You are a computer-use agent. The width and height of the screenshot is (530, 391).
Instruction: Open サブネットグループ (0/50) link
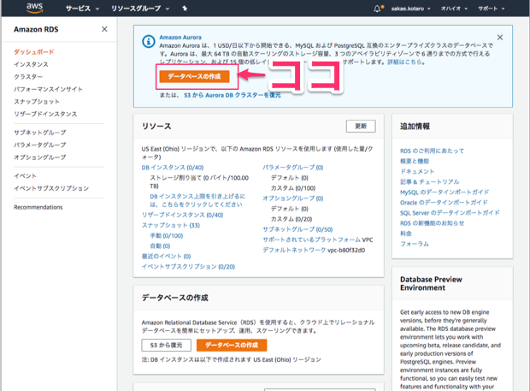pos(297,229)
